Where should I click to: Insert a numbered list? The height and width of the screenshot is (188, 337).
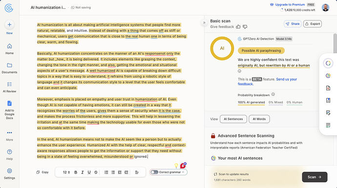click(106, 172)
